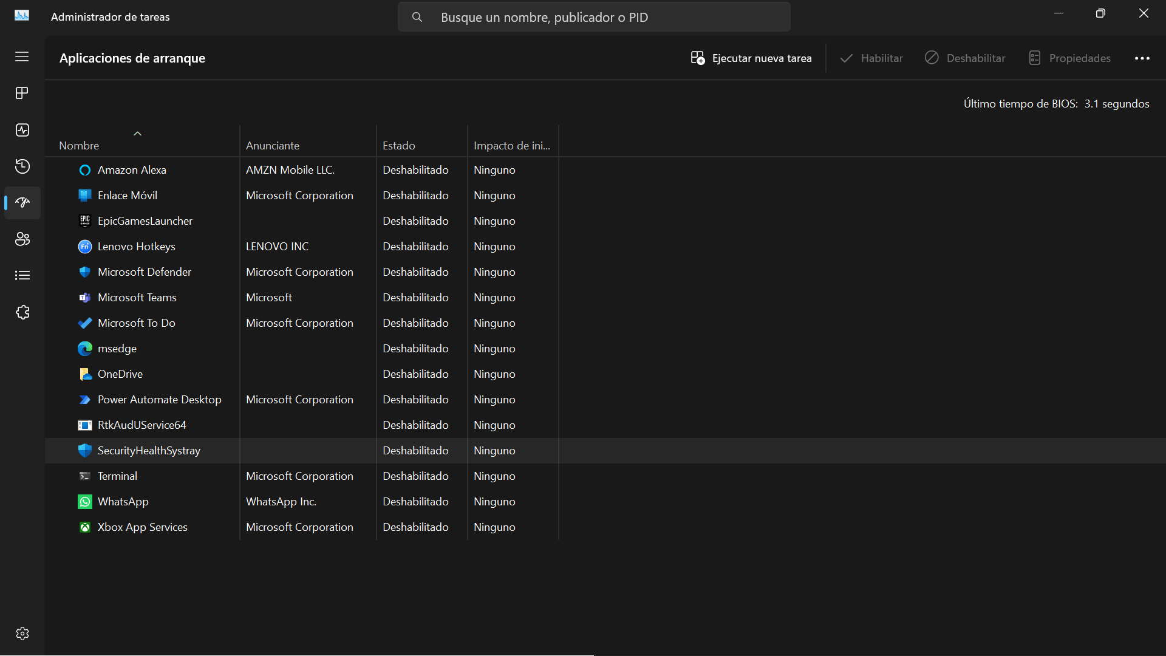Select the Startup apps icon in sidebar
This screenshot has width=1166, height=656.
tap(22, 202)
